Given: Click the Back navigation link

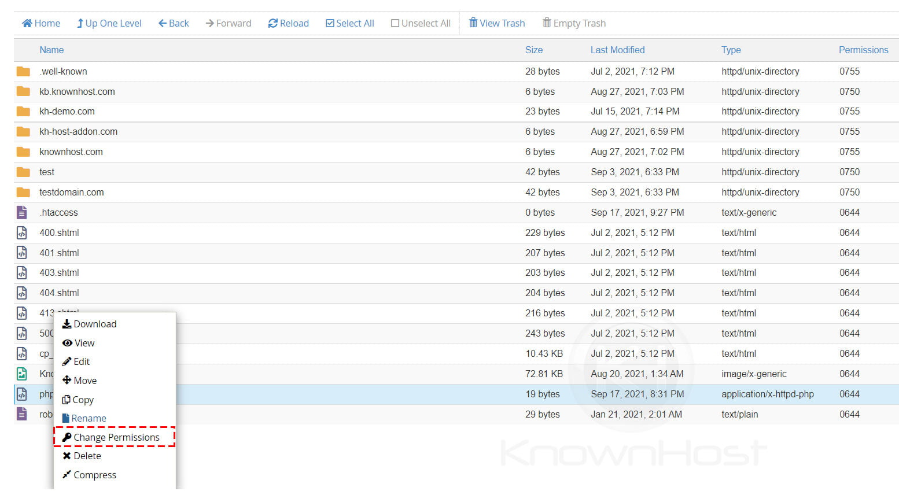Looking at the screenshot, I should (x=173, y=23).
